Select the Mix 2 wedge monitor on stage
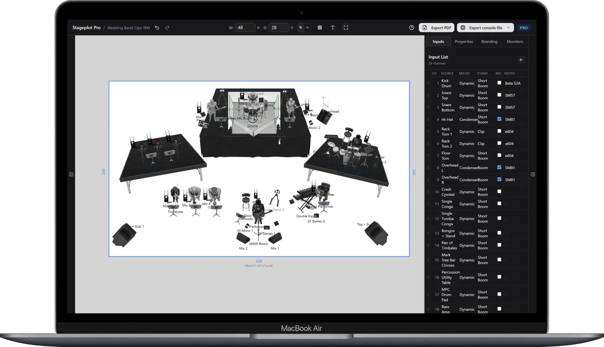Viewport: 604px width, 347px height. (243, 238)
